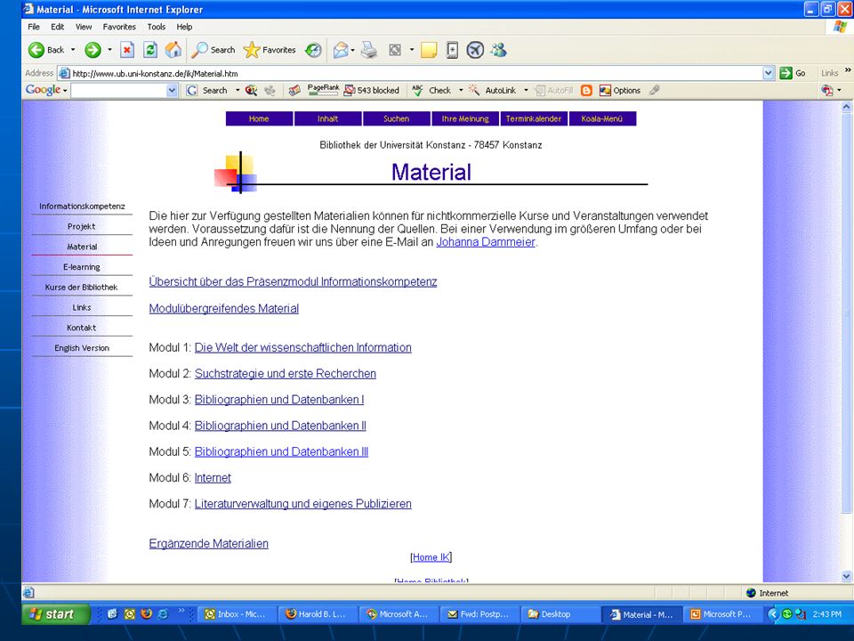This screenshot has height=641, width=854.
Task: Click the Back arrow button
Action: pos(46,50)
